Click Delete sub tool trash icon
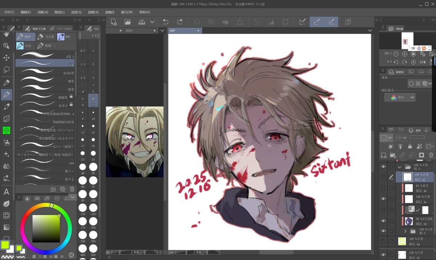This screenshot has width=436, height=260. pyautogui.click(x=72, y=189)
